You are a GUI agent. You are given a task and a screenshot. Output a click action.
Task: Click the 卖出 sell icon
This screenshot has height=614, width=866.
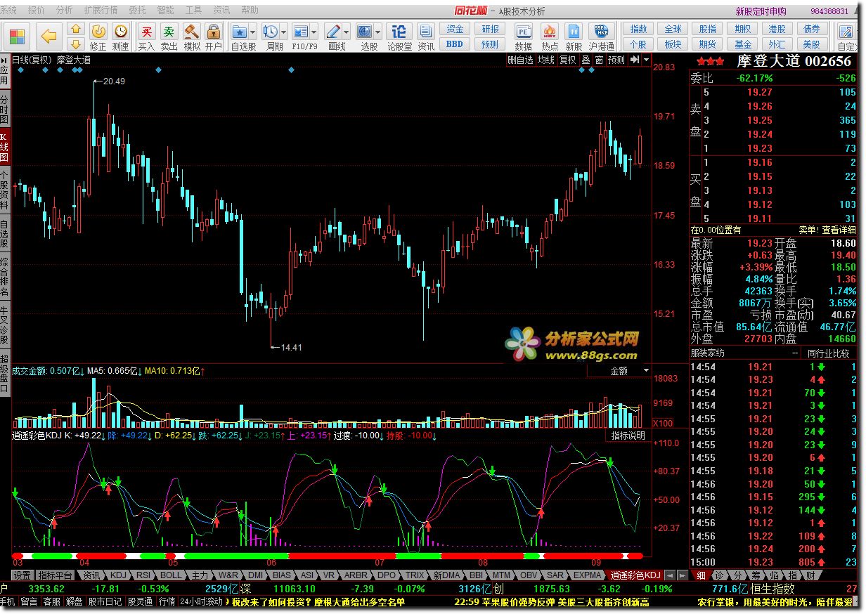(x=169, y=31)
